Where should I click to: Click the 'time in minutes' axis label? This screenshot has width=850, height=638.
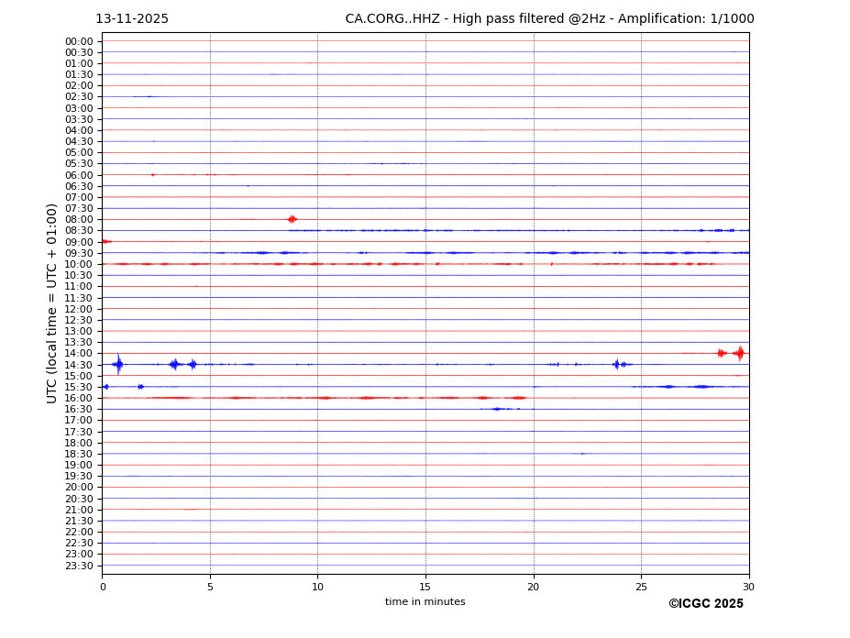[x=425, y=602]
